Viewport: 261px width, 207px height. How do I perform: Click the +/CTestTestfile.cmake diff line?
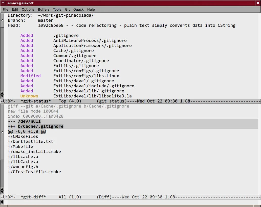pyautogui.click(x=34, y=172)
